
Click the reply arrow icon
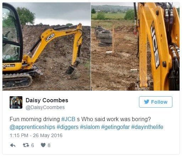(x=13, y=145)
